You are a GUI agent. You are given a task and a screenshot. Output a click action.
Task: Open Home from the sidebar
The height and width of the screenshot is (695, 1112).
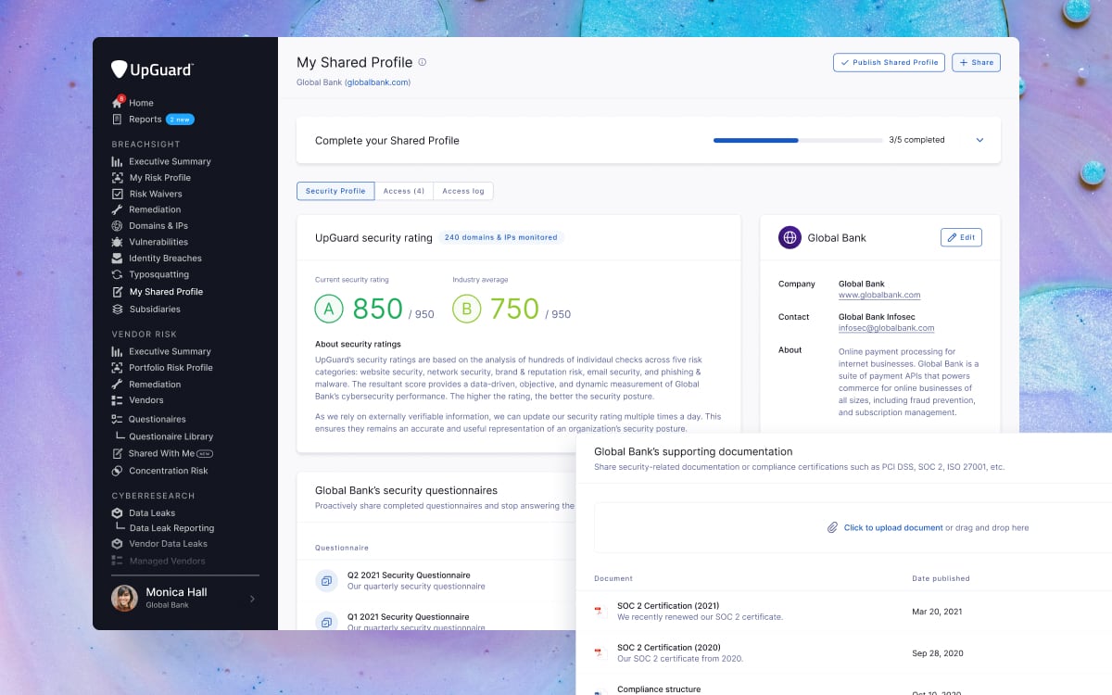[x=133, y=103]
